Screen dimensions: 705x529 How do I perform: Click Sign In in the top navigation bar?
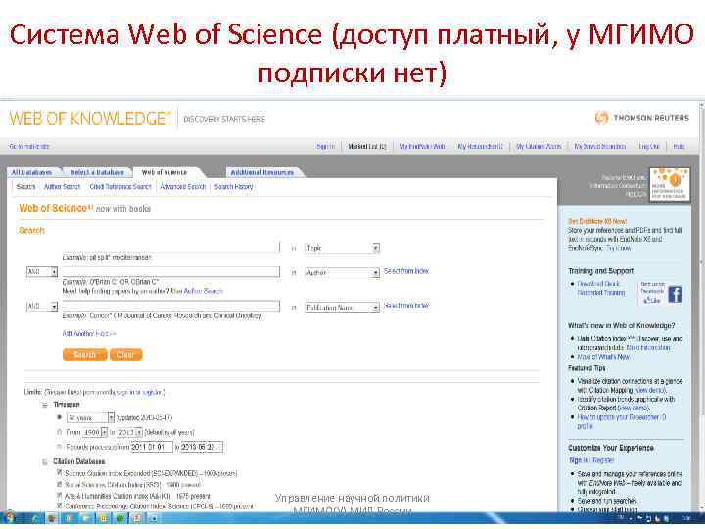(x=325, y=147)
